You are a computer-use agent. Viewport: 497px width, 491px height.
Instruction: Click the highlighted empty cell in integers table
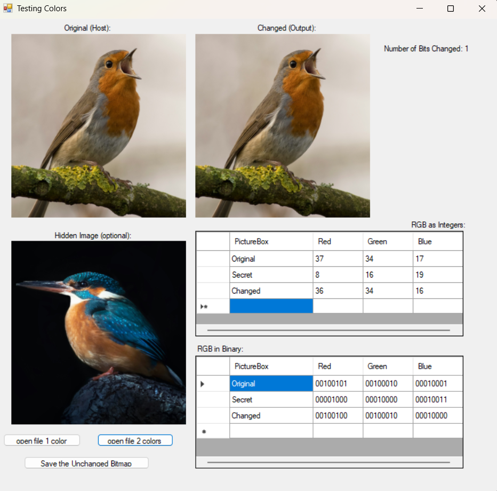(x=271, y=306)
